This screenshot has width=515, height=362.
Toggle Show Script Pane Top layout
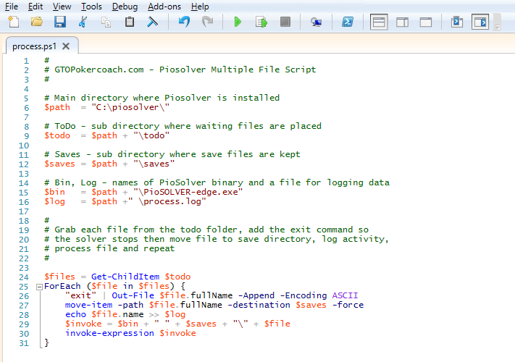tap(379, 22)
